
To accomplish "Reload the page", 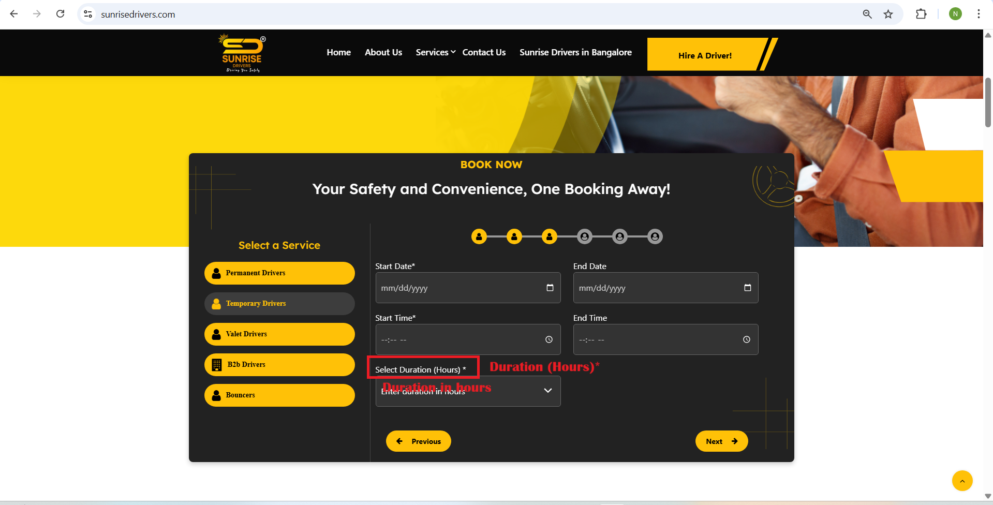I will (x=61, y=14).
